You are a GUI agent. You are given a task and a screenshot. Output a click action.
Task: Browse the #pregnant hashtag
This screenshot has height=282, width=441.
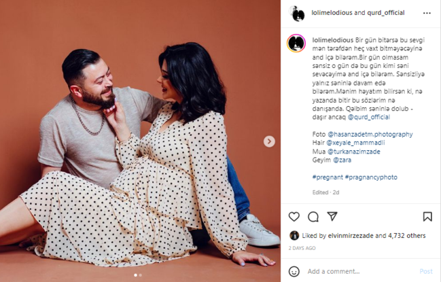pos(328,177)
